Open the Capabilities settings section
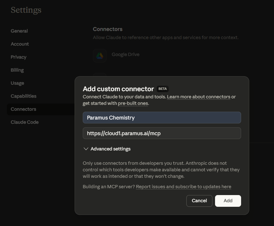The width and height of the screenshot is (274, 226). [23, 96]
